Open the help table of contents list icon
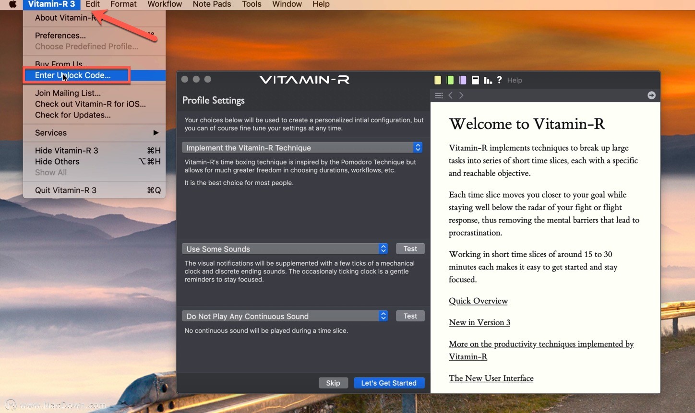 coord(439,95)
